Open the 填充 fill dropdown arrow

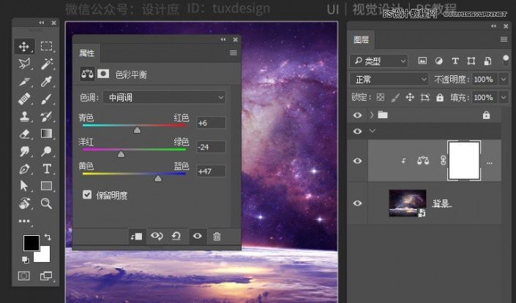click(x=504, y=98)
